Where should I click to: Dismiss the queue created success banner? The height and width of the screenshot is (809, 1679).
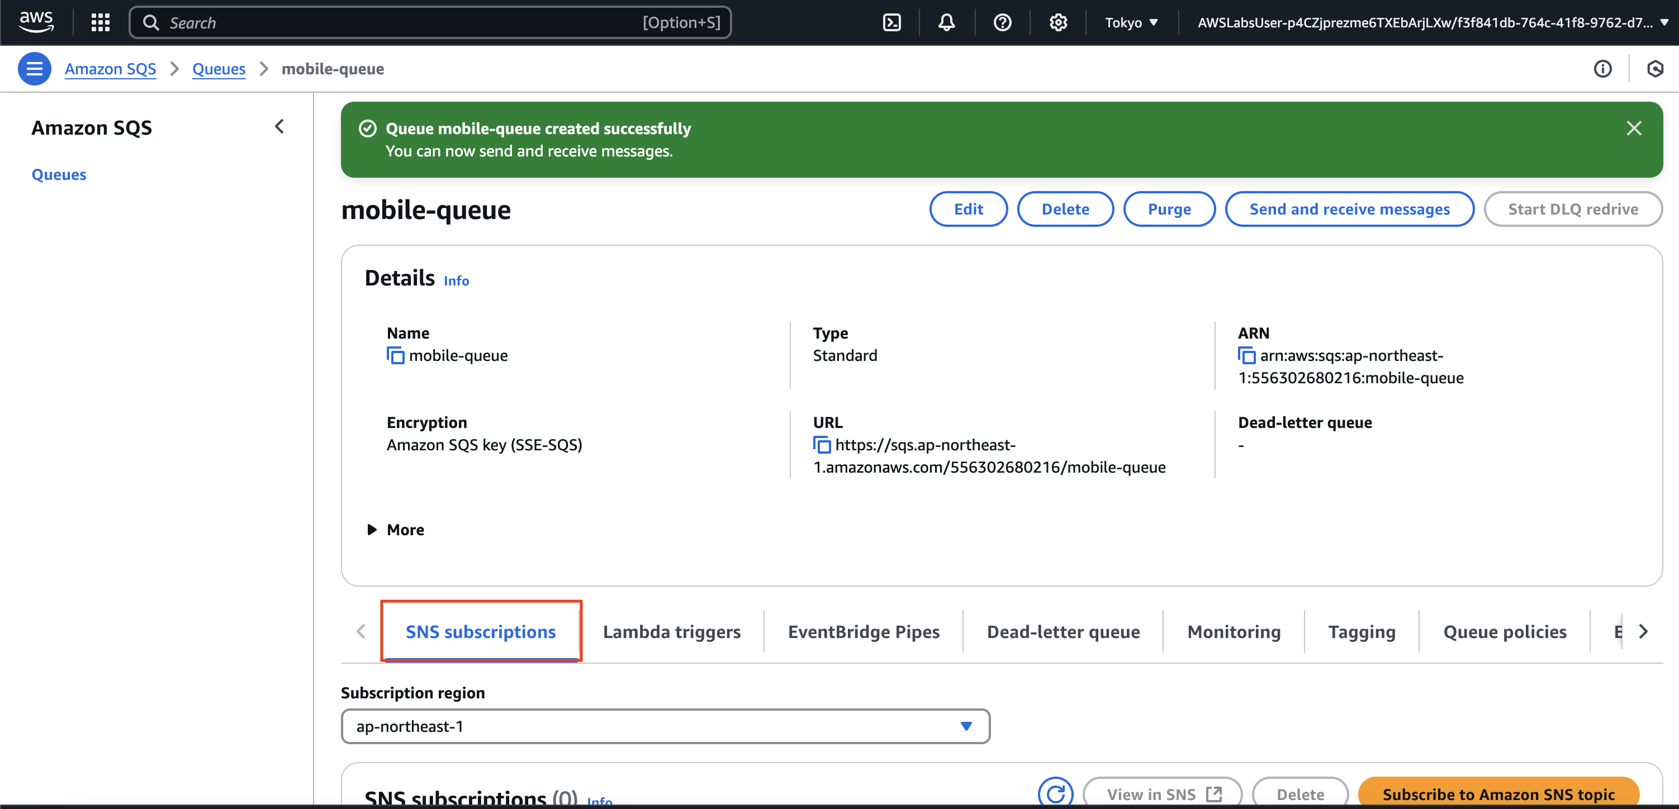tap(1633, 129)
